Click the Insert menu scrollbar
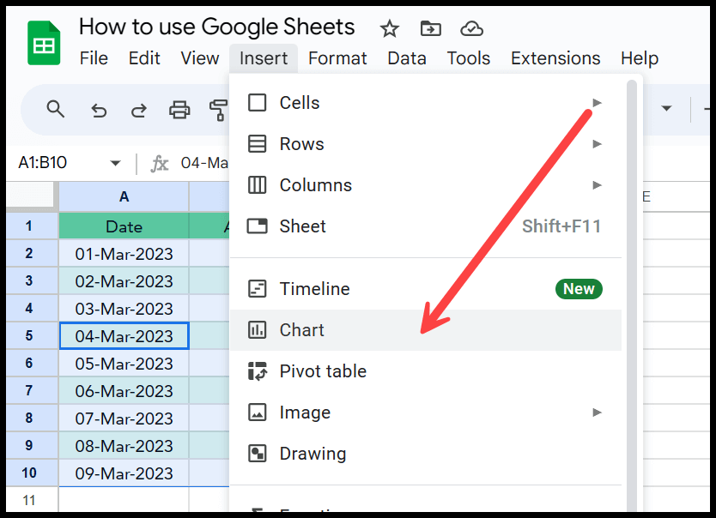The width and height of the screenshot is (716, 518). click(x=632, y=296)
